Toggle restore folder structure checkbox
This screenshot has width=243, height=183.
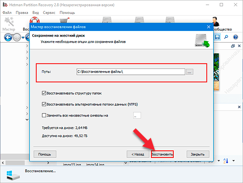(x=44, y=93)
